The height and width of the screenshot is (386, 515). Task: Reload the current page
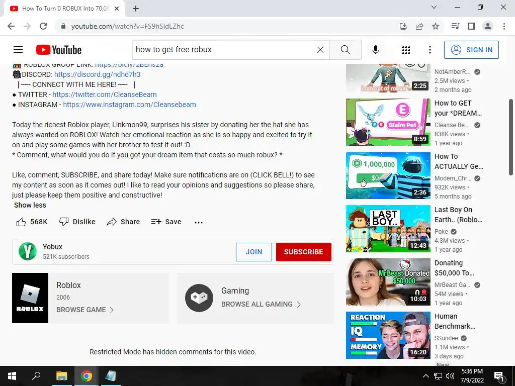pos(43,26)
